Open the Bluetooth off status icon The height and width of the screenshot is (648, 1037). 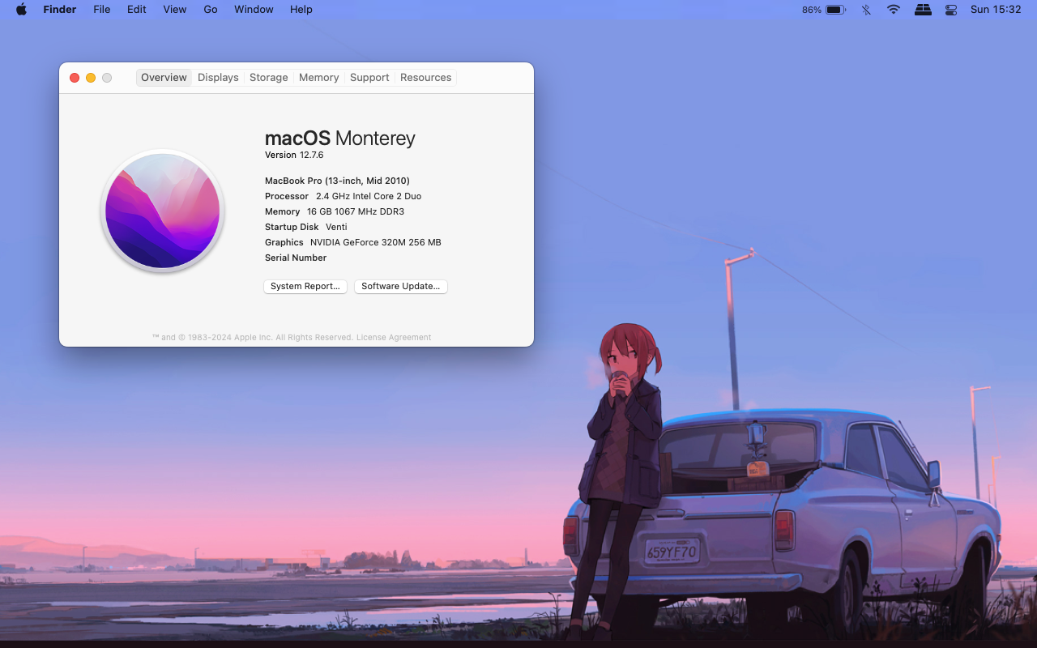[866, 10]
